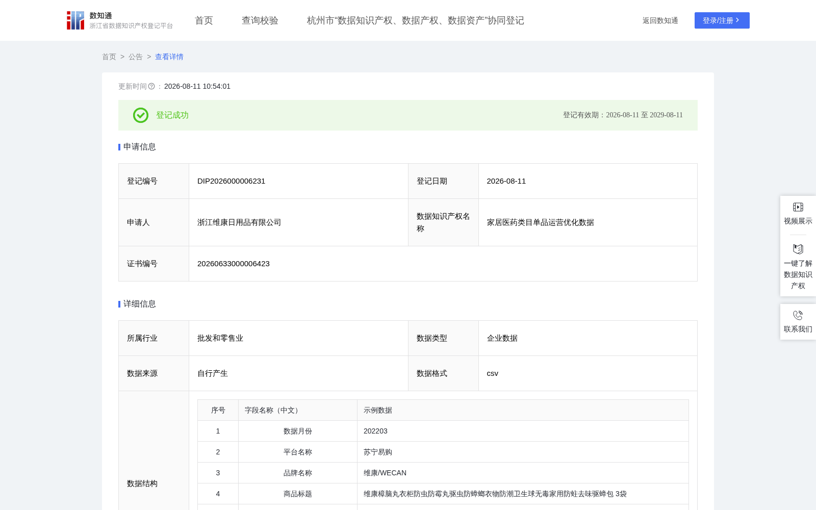Click 首页 in the breadcrumb
The height and width of the screenshot is (510, 816).
[109, 57]
